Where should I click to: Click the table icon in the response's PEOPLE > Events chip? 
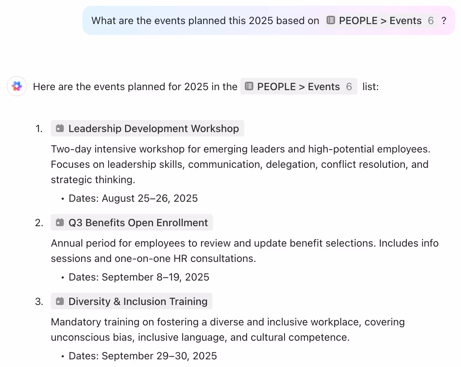point(249,86)
